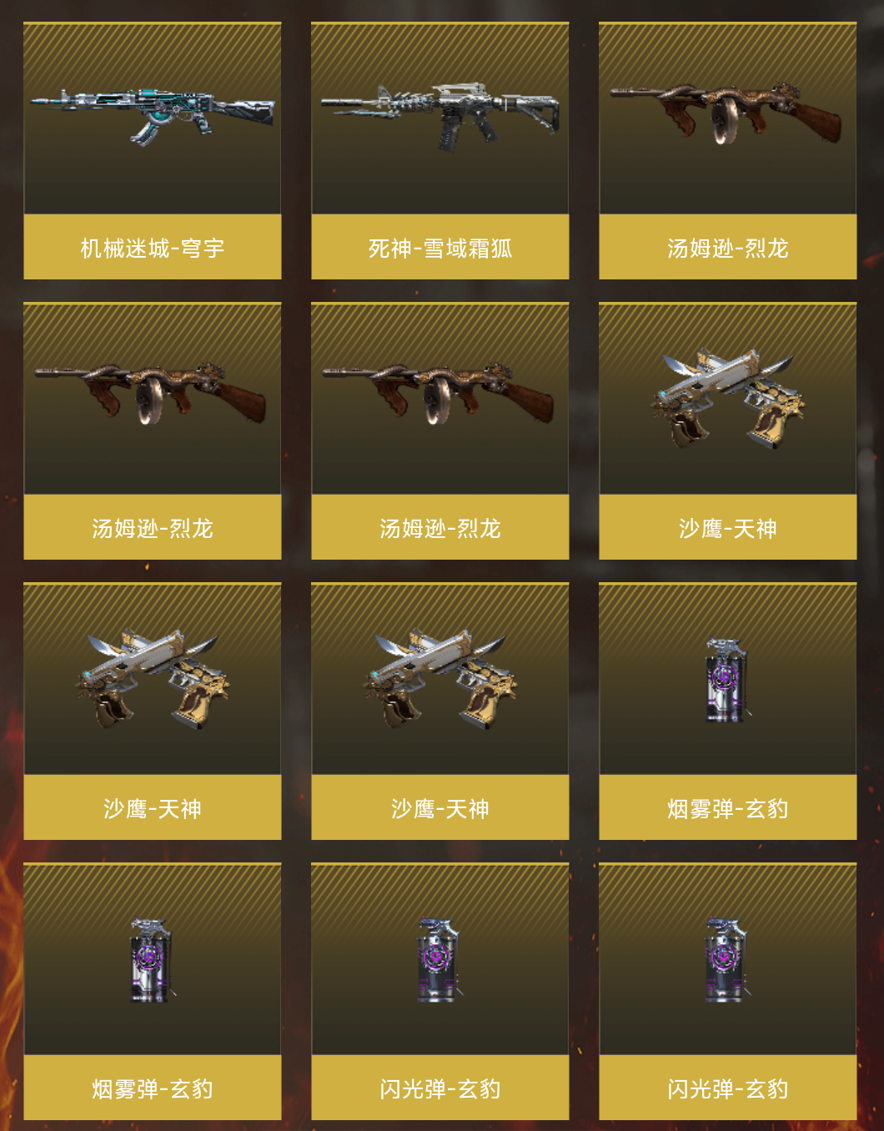Click 汤姆逊-烈龙 label under the 机械迷城-穹宇 card
This screenshot has width=884, height=1131.
(x=153, y=528)
